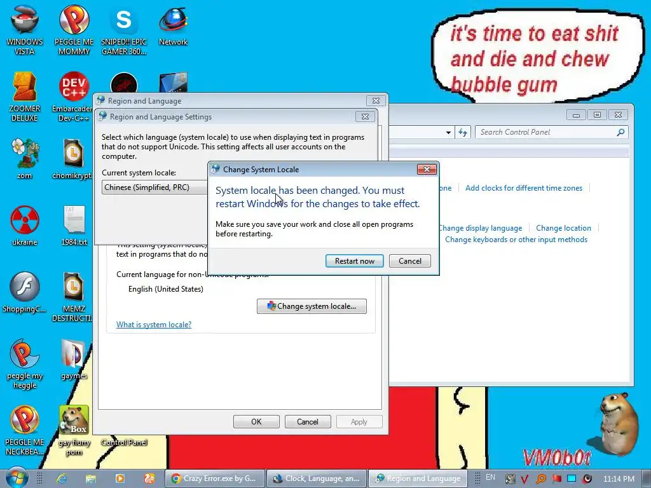
Task: Select the gaymes folder icon
Action: 74,360
